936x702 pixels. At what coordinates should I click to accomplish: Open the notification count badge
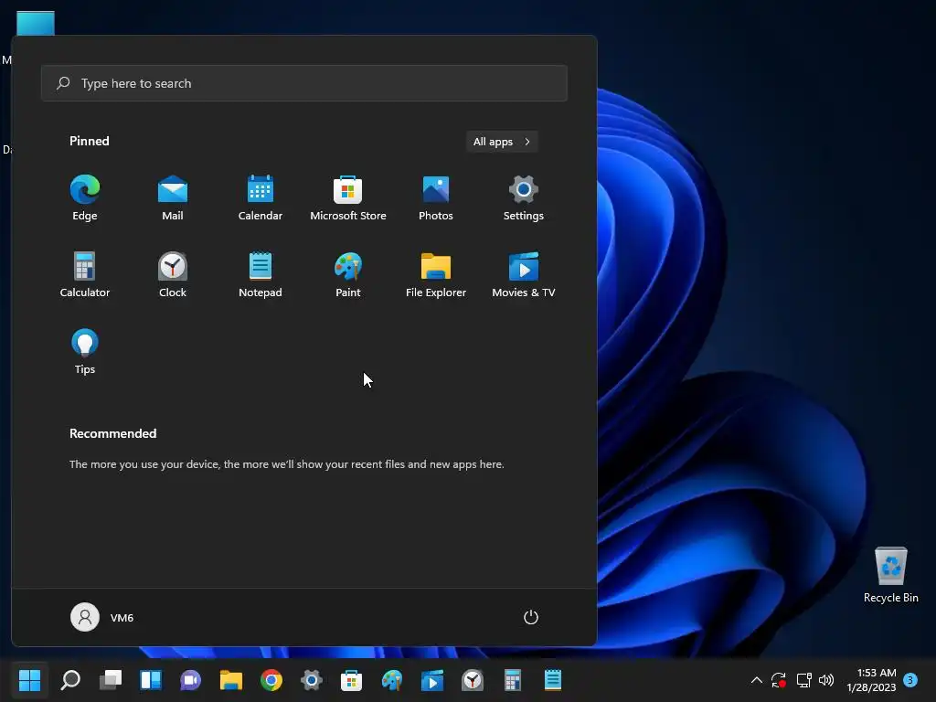[910, 680]
